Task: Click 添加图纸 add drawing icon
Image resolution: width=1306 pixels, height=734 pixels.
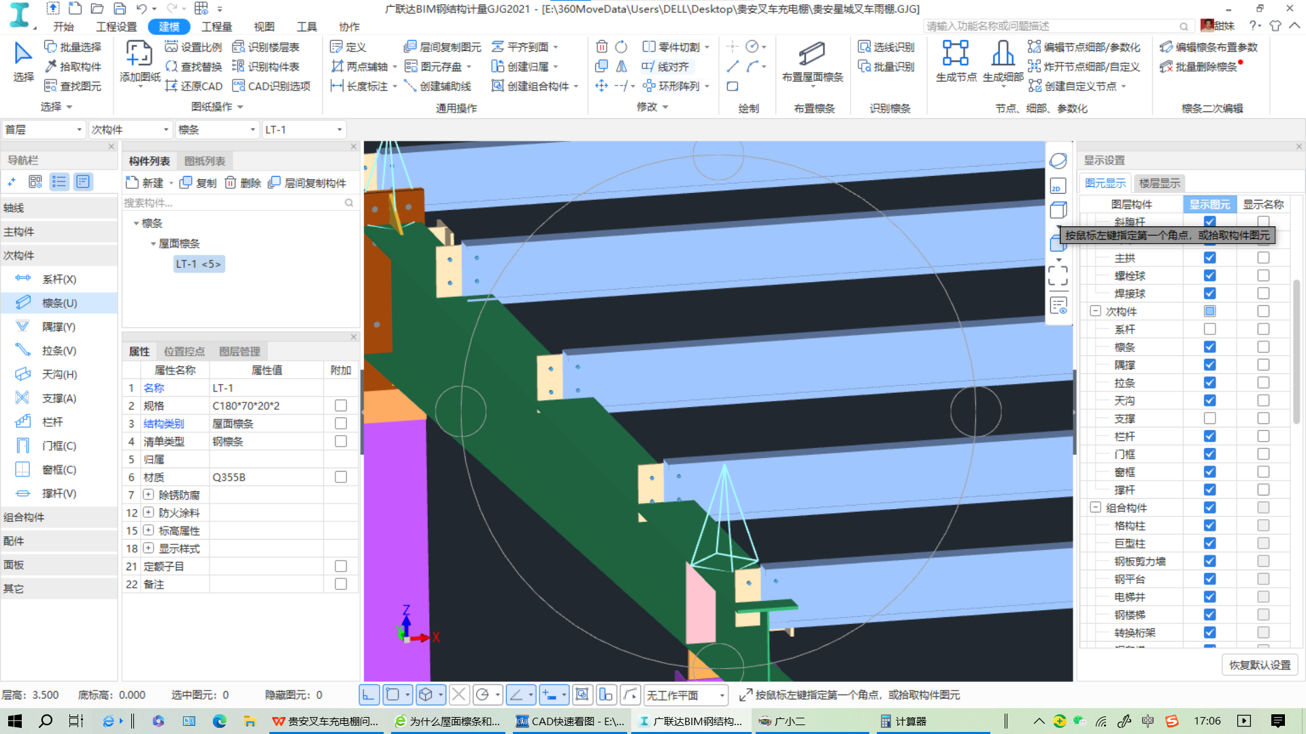Action: click(x=139, y=61)
